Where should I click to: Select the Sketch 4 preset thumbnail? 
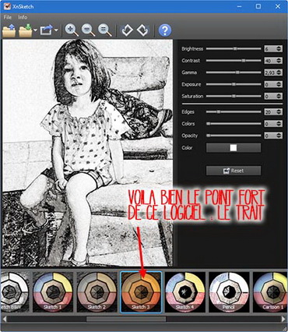pos(185,292)
